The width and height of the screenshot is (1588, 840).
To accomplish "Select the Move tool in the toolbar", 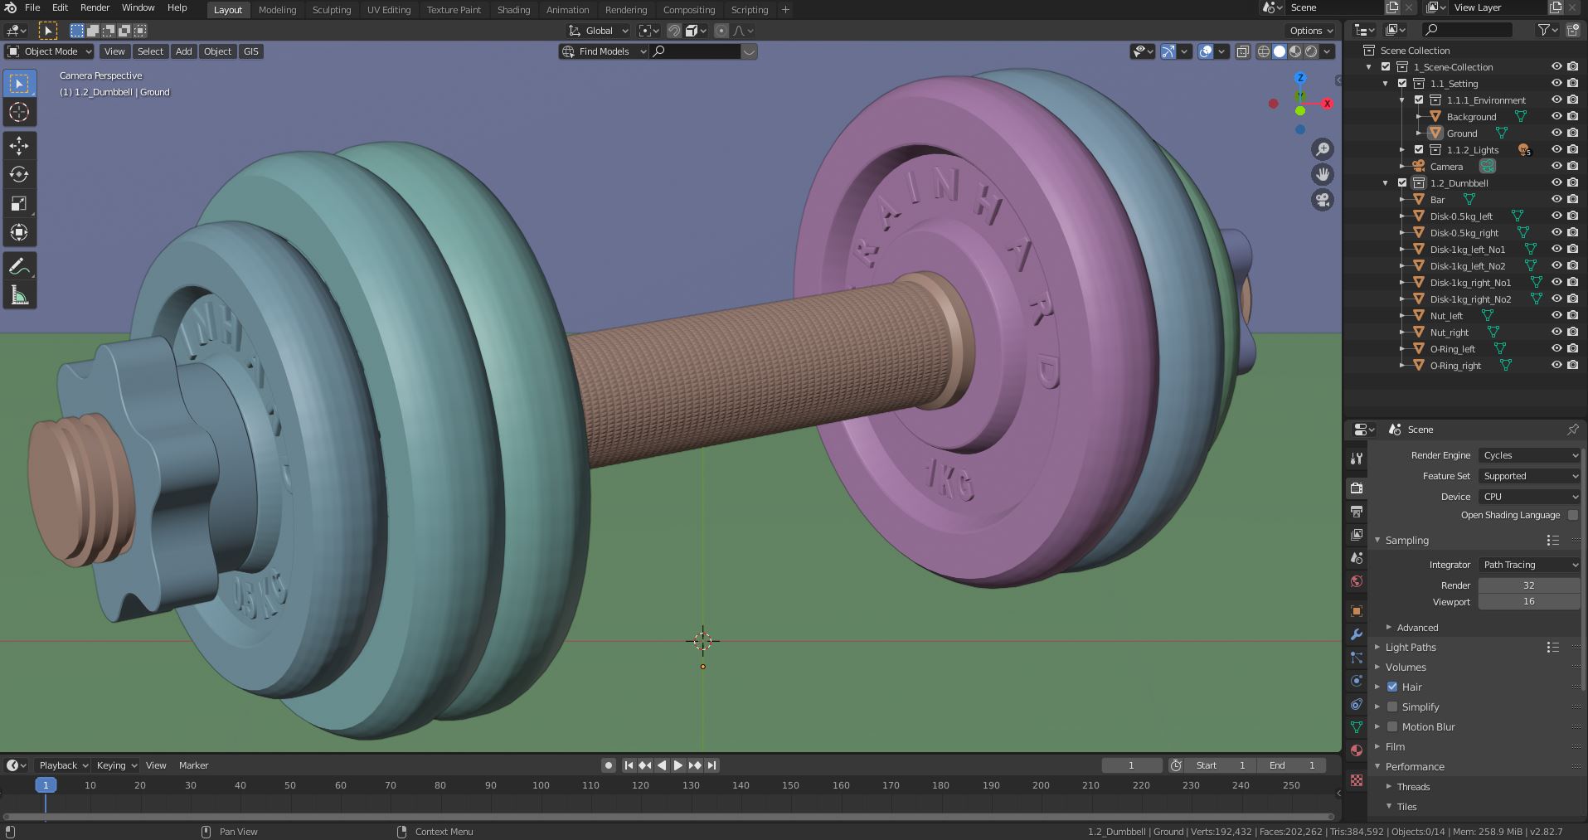I will 19,145.
